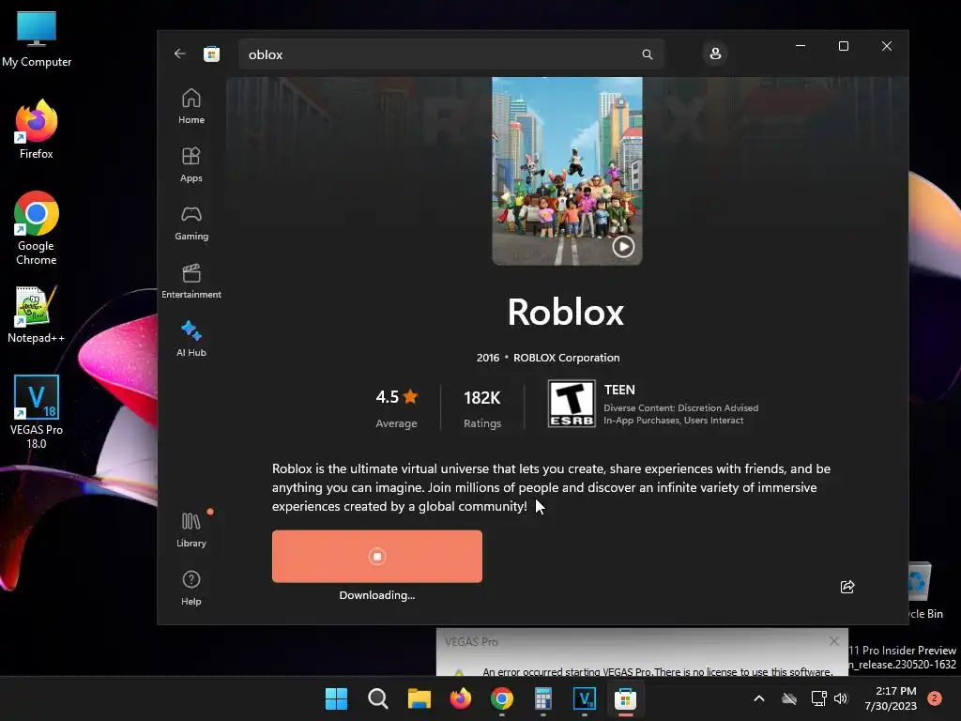961x721 pixels.
Task: Open the notification badge showing 2
Action: pyautogui.click(x=935, y=698)
